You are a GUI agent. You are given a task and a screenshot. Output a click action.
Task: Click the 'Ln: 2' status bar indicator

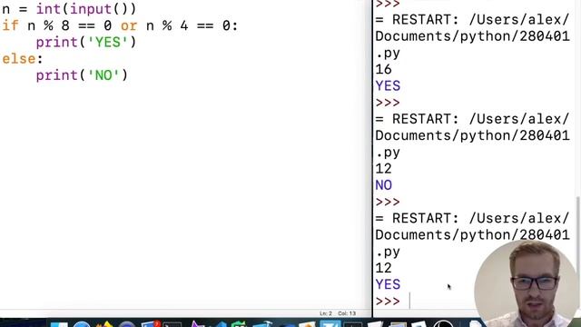pos(326,313)
